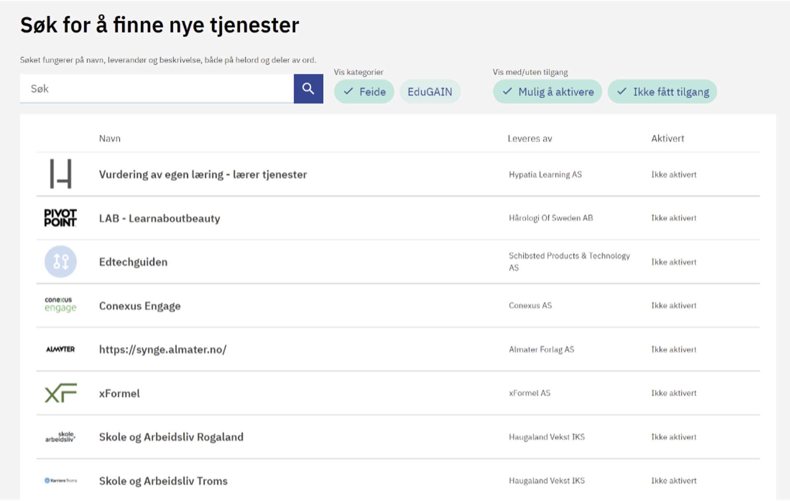
Task: Click the Navn column header
Action: click(x=110, y=139)
